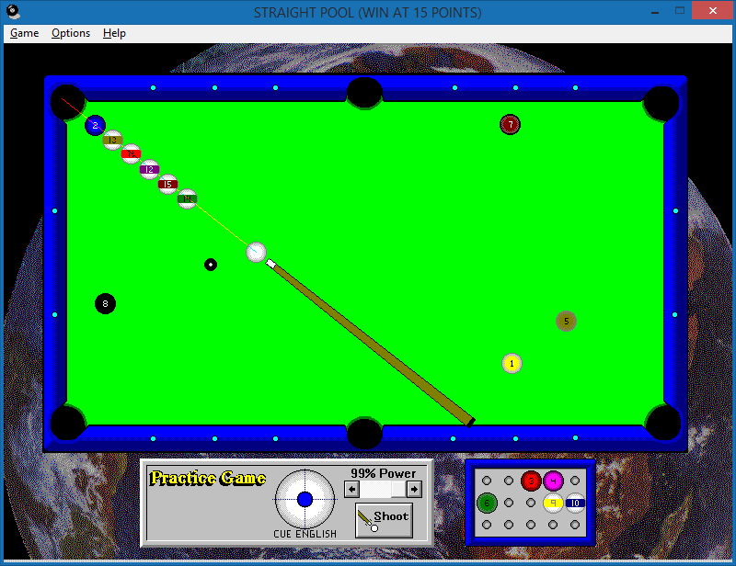The width and height of the screenshot is (736, 566).
Task: Click the Practice Game label
Action: 208,478
